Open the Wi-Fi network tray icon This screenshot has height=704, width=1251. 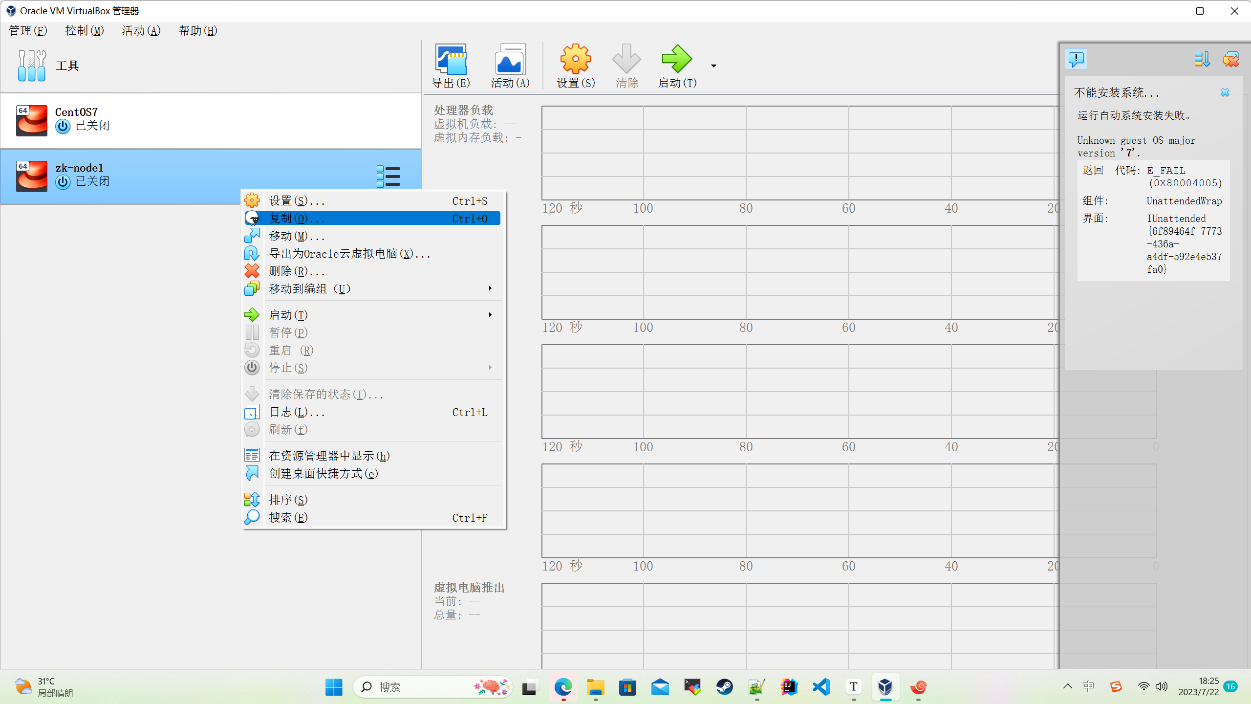click(x=1143, y=686)
